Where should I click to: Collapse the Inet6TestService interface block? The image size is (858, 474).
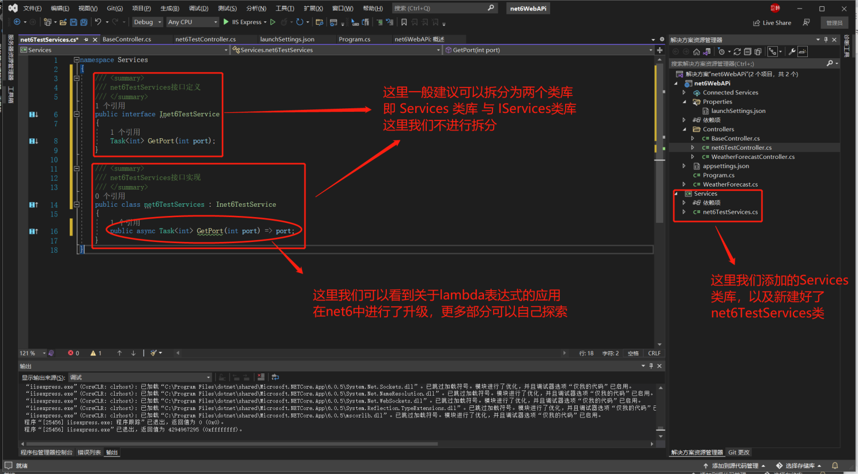click(x=76, y=114)
